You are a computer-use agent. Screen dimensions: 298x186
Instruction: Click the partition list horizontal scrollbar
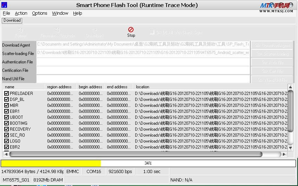tap(136, 154)
